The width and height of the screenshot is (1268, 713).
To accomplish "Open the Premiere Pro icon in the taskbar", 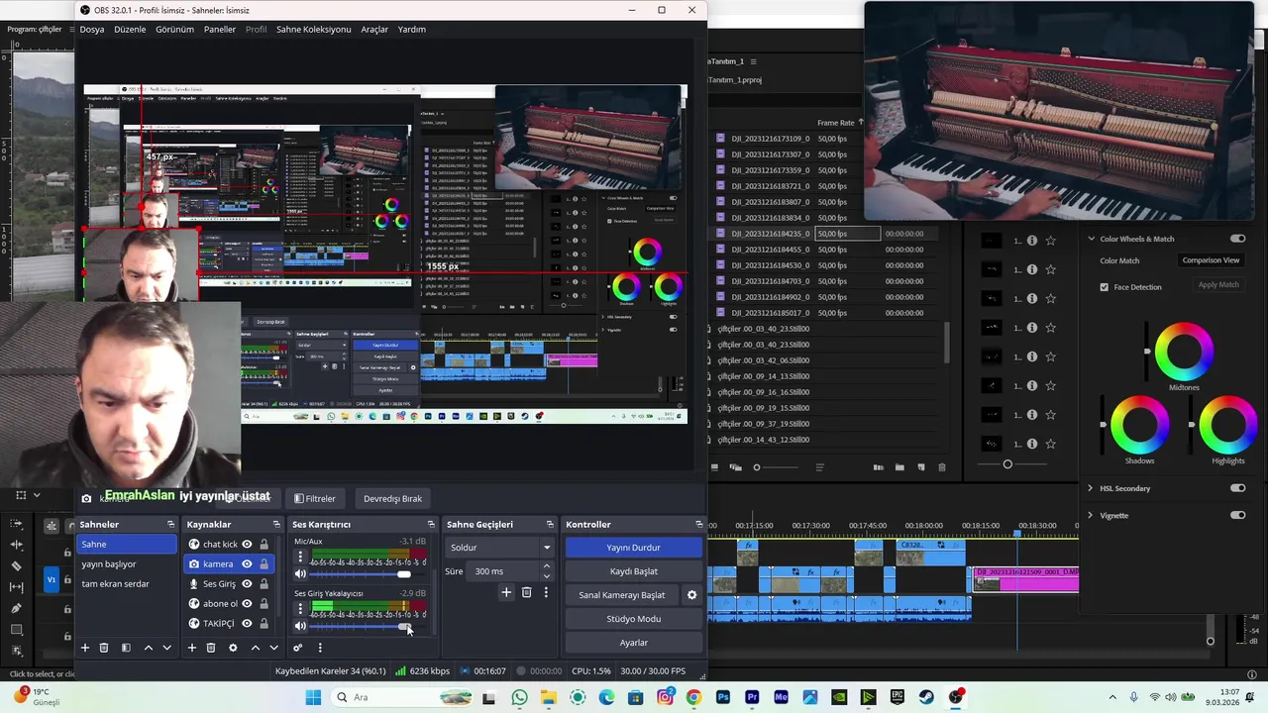I will point(752,697).
